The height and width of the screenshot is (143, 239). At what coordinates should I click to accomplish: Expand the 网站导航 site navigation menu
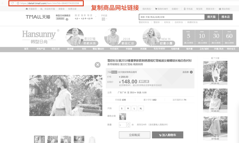[225, 9]
